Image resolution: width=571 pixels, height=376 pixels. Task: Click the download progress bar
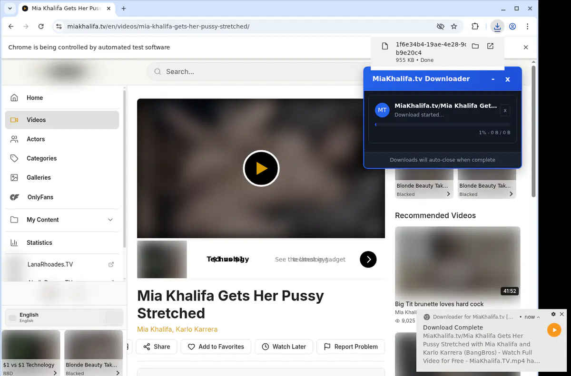[x=443, y=125]
